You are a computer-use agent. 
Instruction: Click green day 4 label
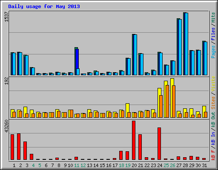[33, 165]
